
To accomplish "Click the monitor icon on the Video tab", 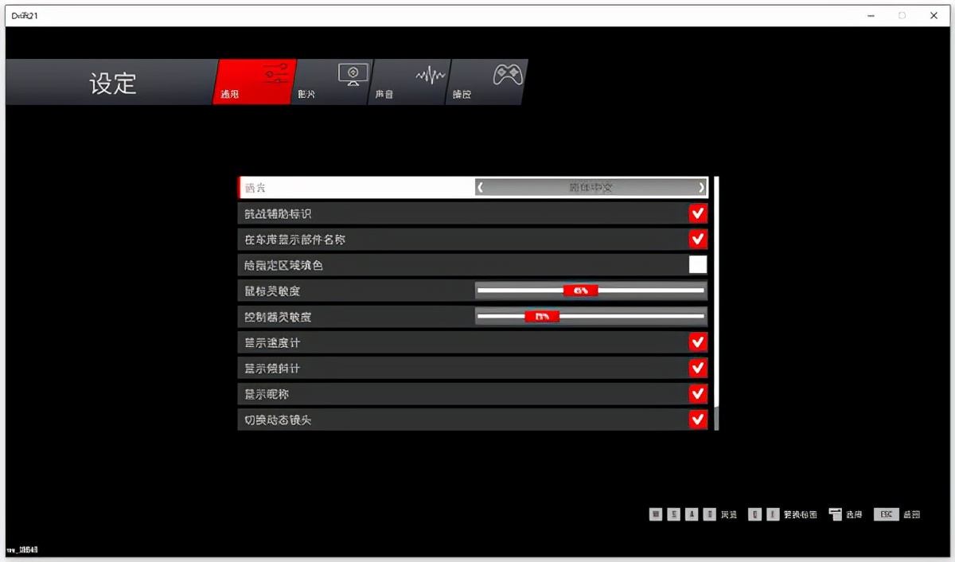I will (352, 72).
